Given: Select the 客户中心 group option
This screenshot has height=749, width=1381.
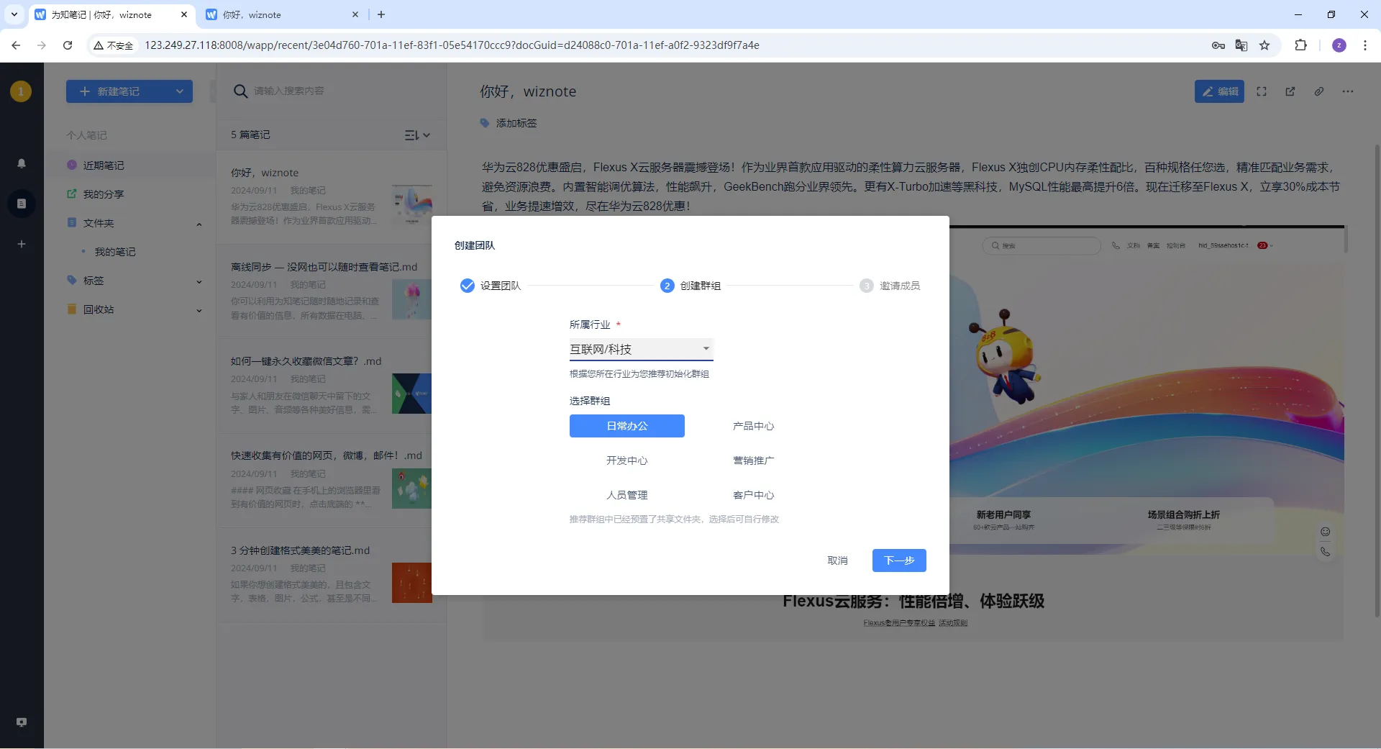Looking at the screenshot, I should tap(754, 495).
